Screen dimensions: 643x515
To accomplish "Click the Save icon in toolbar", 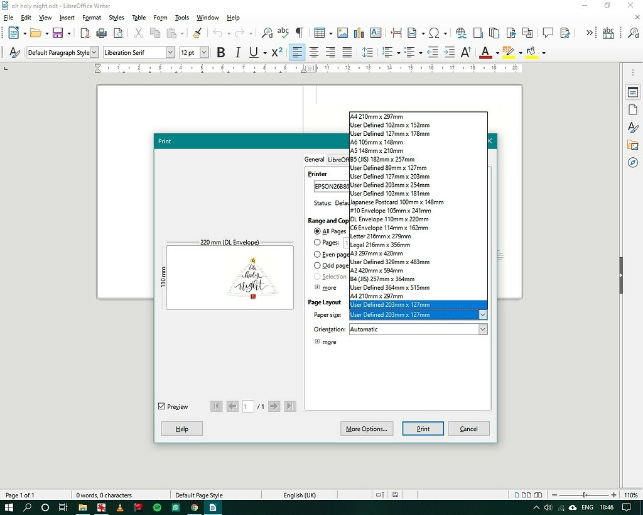I will coord(58,33).
